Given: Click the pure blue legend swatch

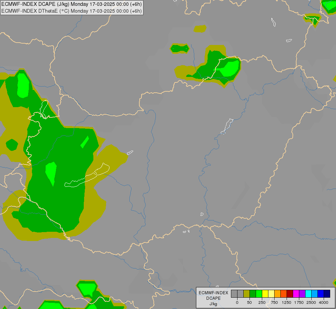Looking at the screenshot, I should 321,294.
